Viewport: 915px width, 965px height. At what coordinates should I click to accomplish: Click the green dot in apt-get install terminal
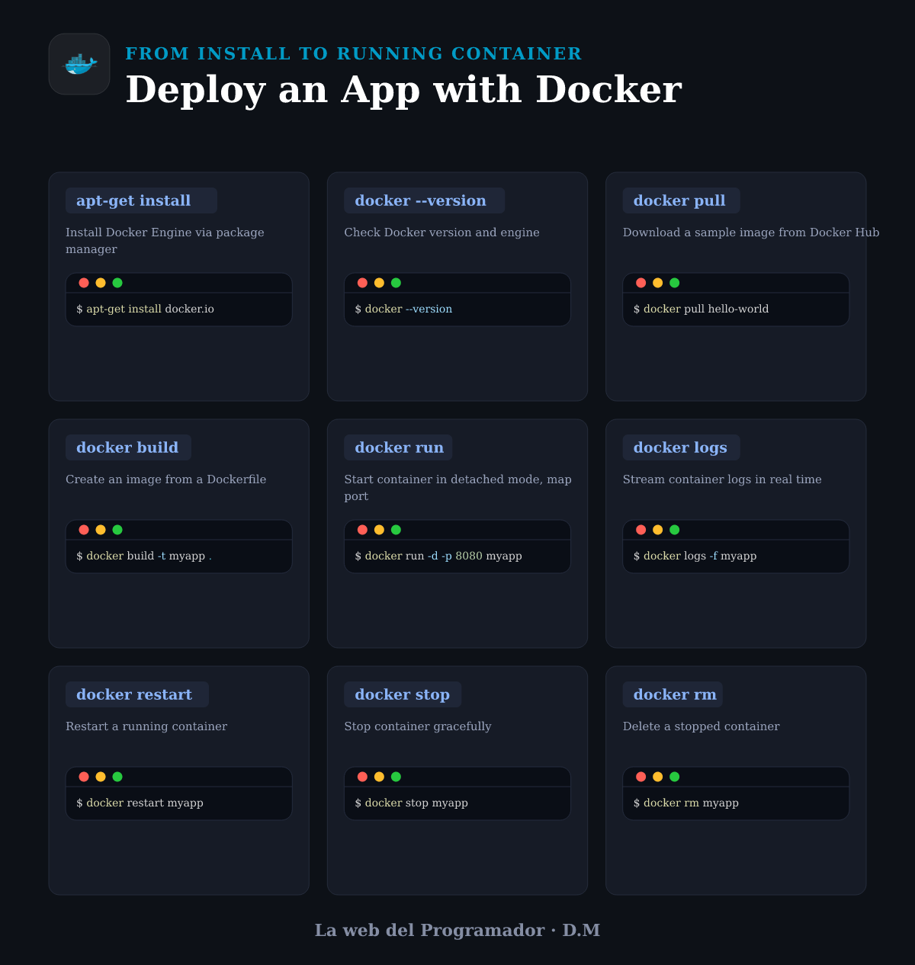(117, 283)
